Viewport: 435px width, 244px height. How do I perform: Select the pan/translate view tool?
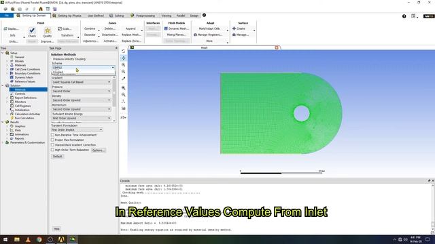124,58
